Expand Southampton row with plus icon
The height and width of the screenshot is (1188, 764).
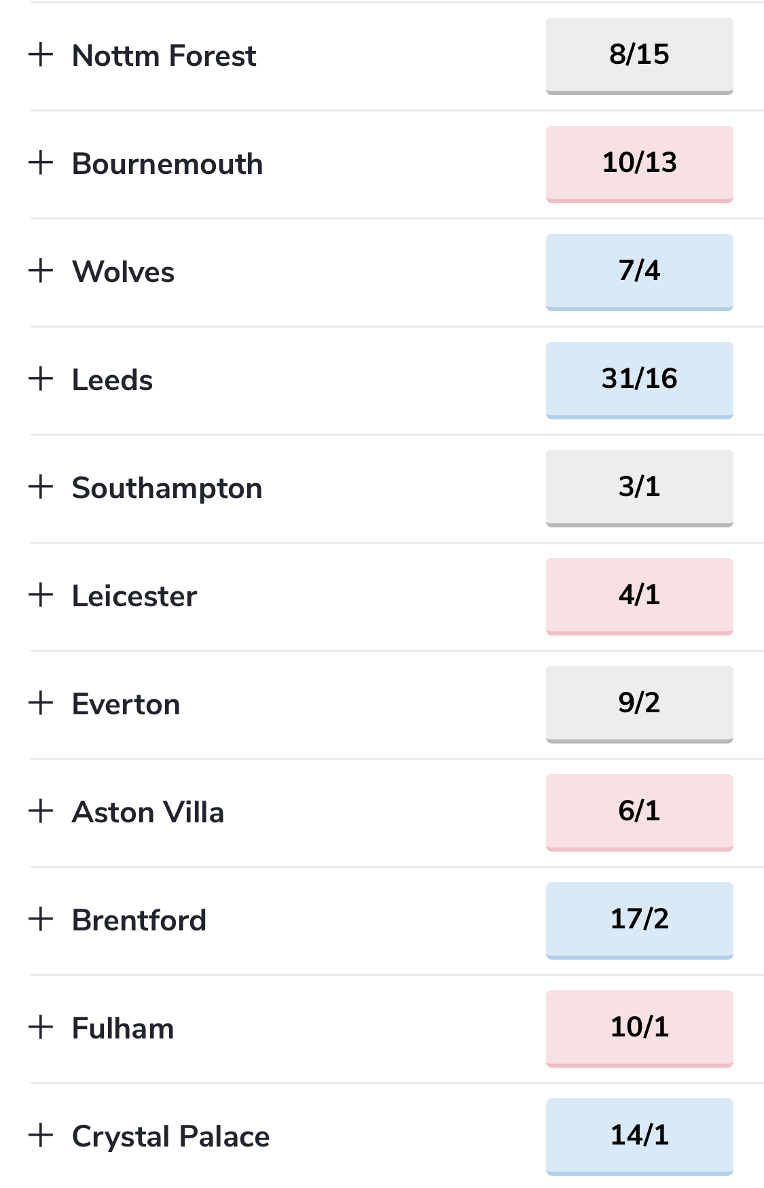tap(41, 487)
